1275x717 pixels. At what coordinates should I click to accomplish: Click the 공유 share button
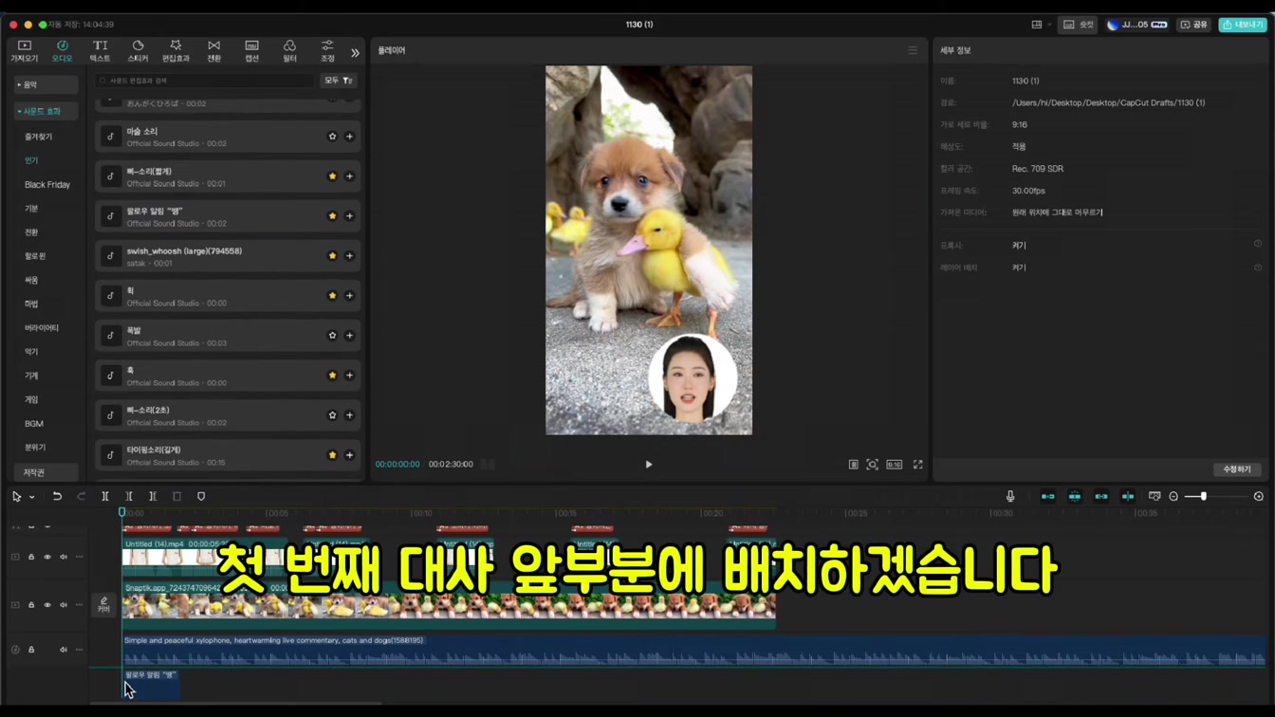pyautogui.click(x=1194, y=25)
